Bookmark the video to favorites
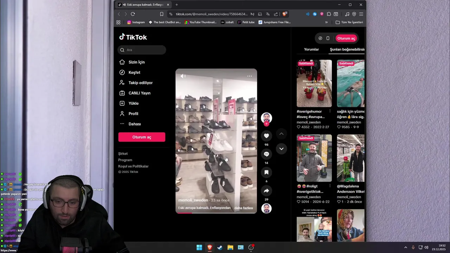 266,172
